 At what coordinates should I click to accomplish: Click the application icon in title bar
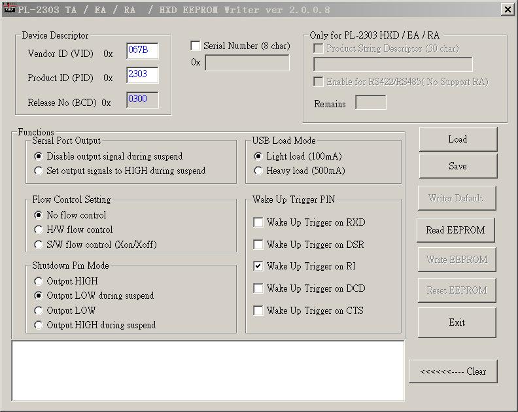tap(9, 9)
